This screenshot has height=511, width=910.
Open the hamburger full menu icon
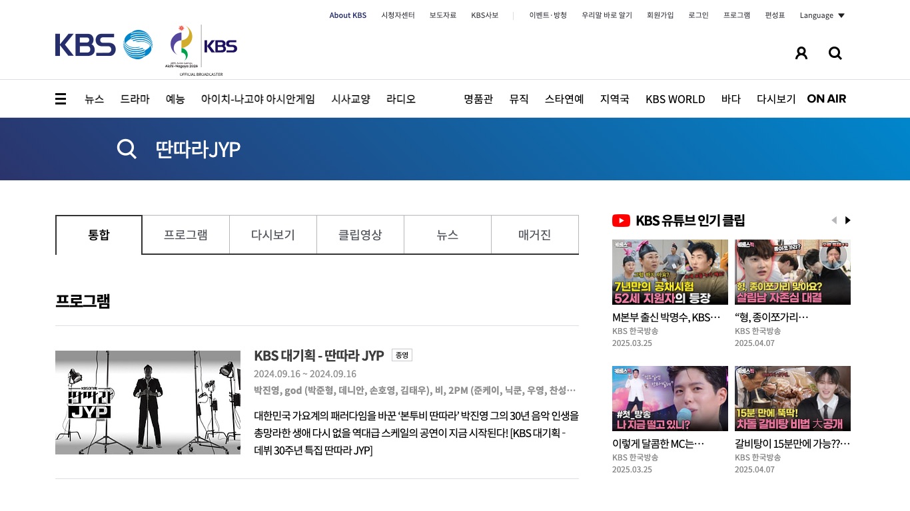pyautogui.click(x=61, y=99)
